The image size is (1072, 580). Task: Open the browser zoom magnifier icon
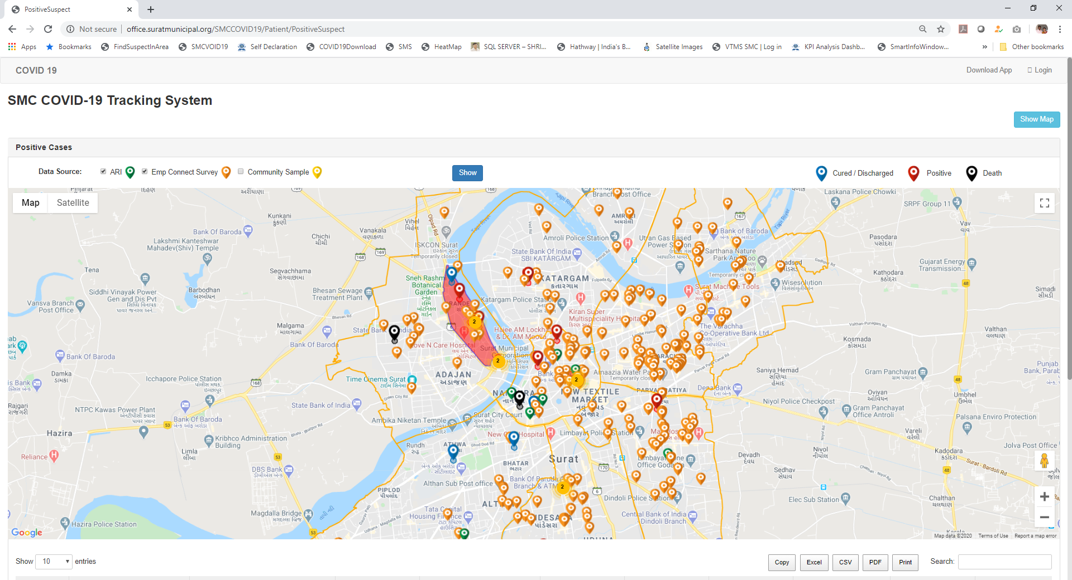coord(923,29)
